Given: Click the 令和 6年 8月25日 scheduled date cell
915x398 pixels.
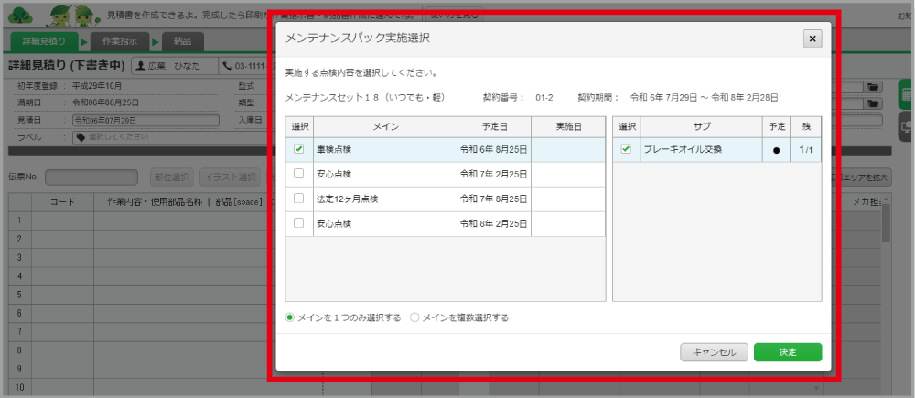Looking at the screenshot, I should coord(494,149).
